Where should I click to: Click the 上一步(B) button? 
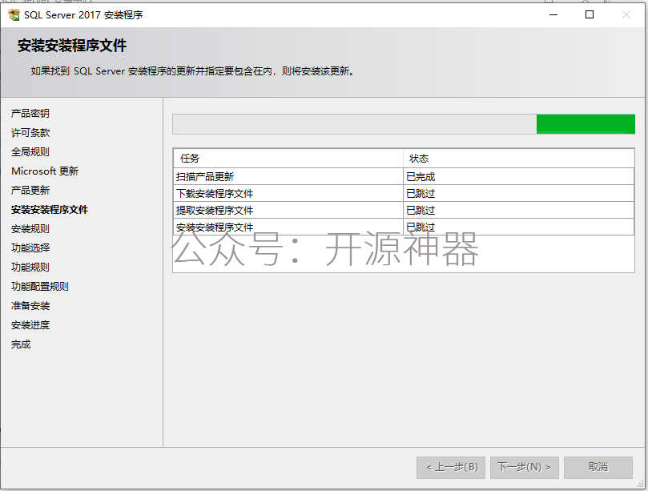[451, 468]
